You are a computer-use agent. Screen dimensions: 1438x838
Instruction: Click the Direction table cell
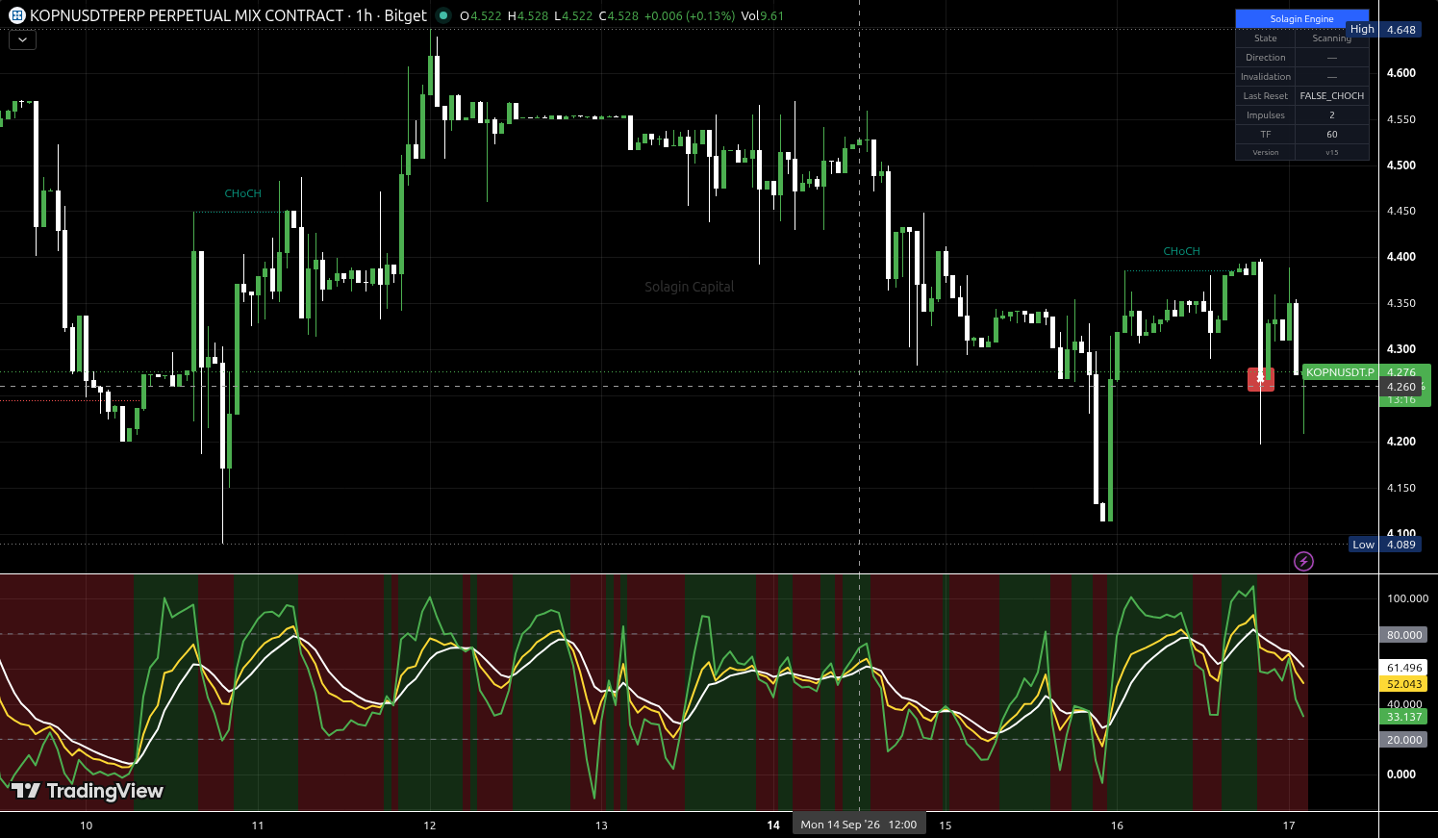pos(1265,57)
